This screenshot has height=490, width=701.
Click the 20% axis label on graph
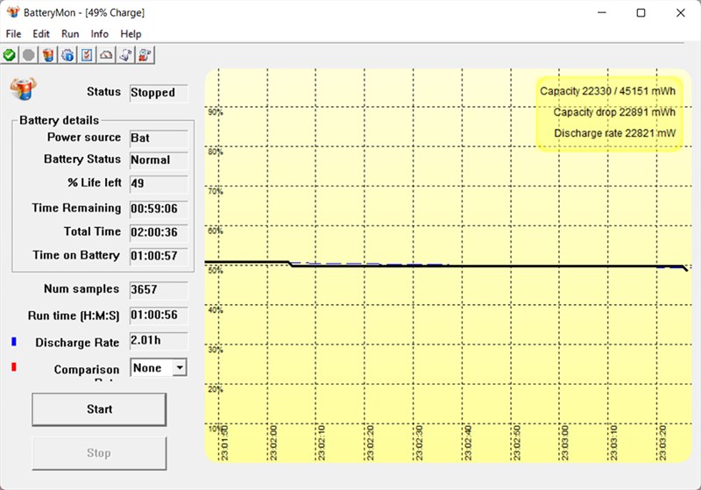click(x=215, y=389)
